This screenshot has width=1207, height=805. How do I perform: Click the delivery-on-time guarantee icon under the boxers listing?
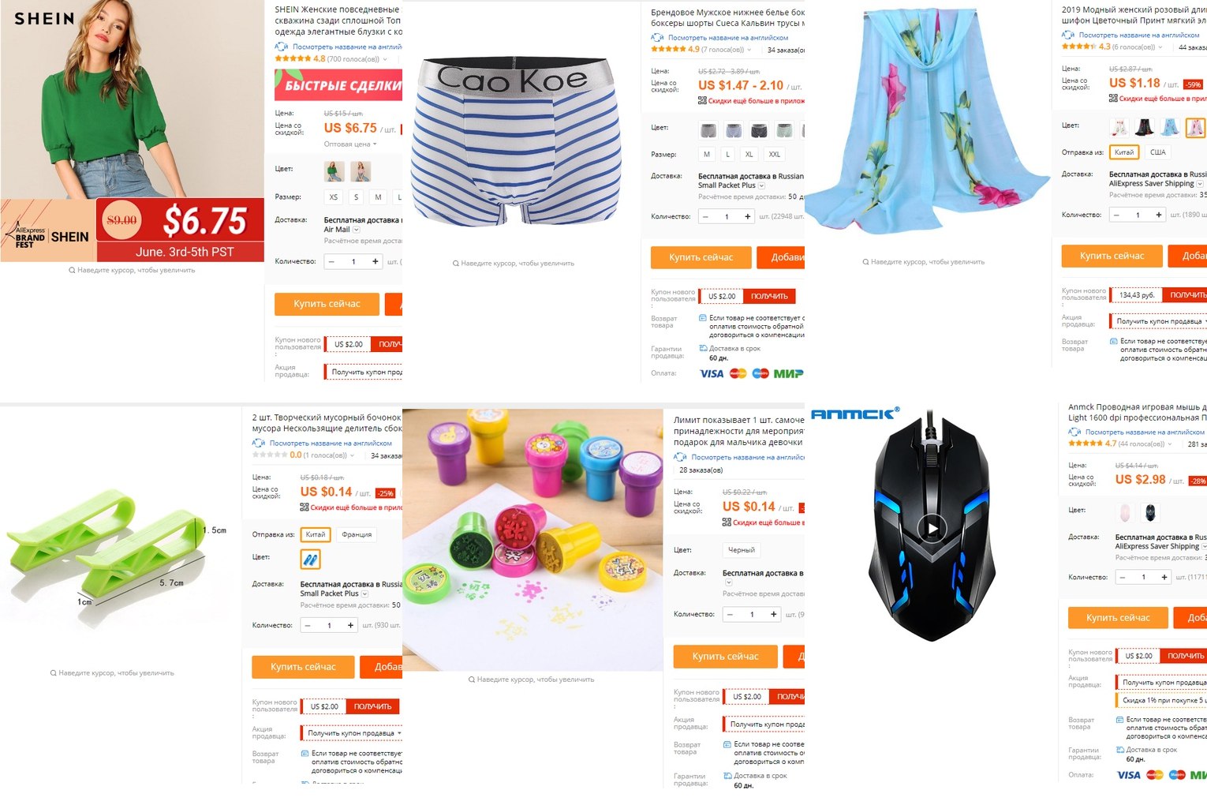pyautogui.click(x=703, y=348)
